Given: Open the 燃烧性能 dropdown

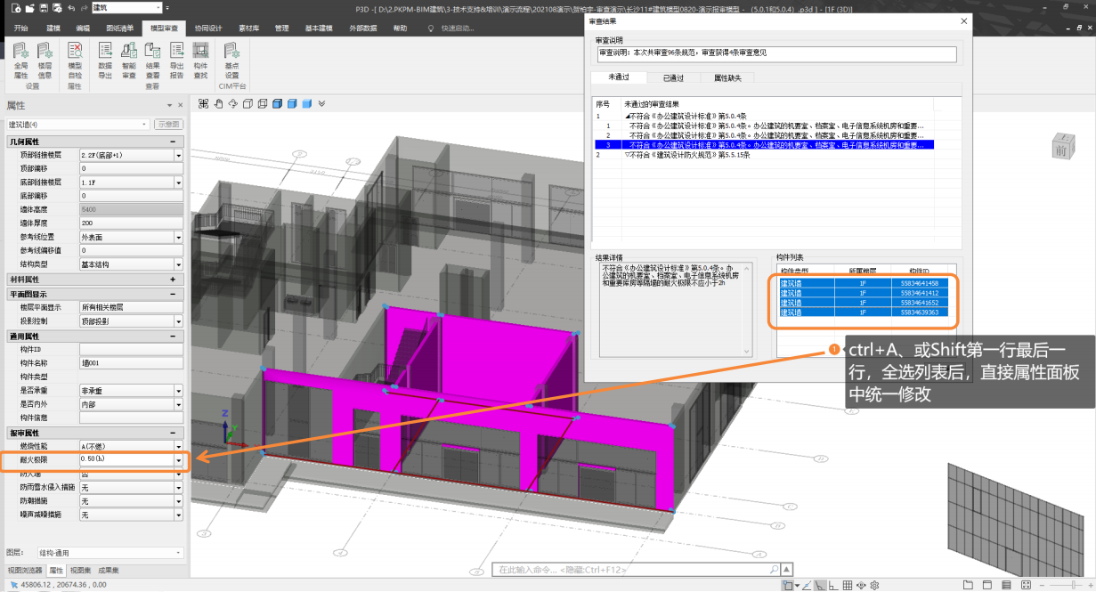Looking at the screenshot, I should (178, 445).
